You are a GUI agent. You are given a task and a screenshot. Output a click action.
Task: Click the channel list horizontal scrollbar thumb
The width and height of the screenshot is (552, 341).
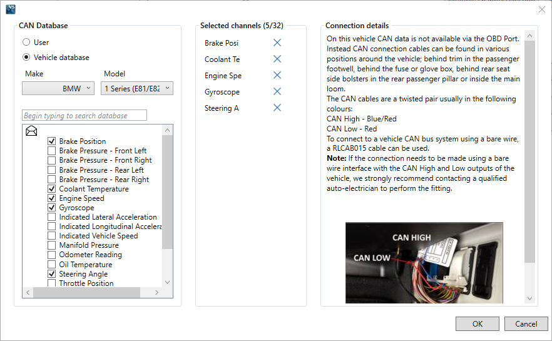(x=86, y=292)
